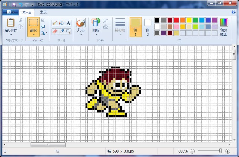239x157 pixels.
Task: Click the Edit colors rainbow icon
Action: [x=224, y=22]
